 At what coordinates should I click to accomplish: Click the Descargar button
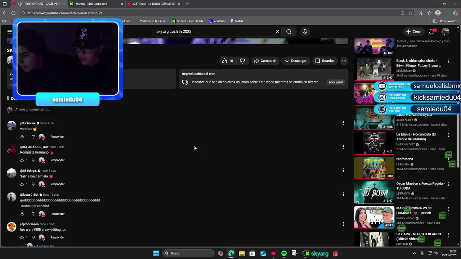click(x=295, y=61)
